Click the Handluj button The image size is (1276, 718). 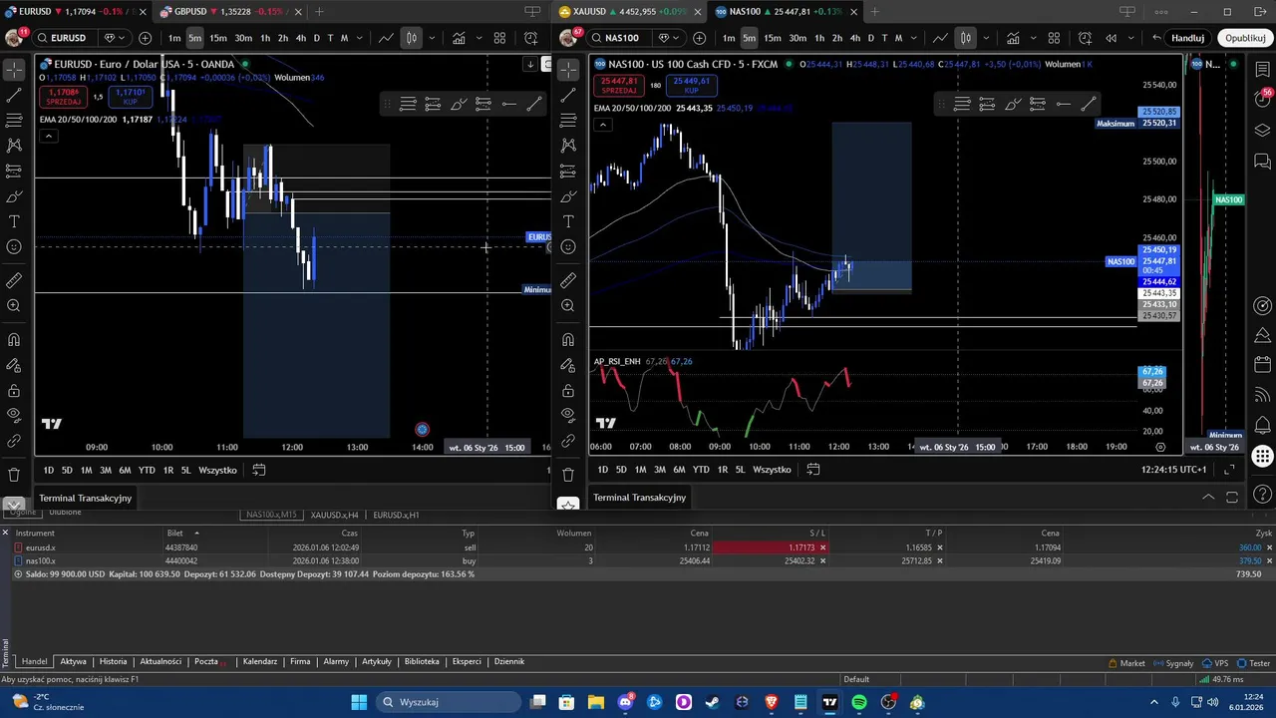[1187, 38]
